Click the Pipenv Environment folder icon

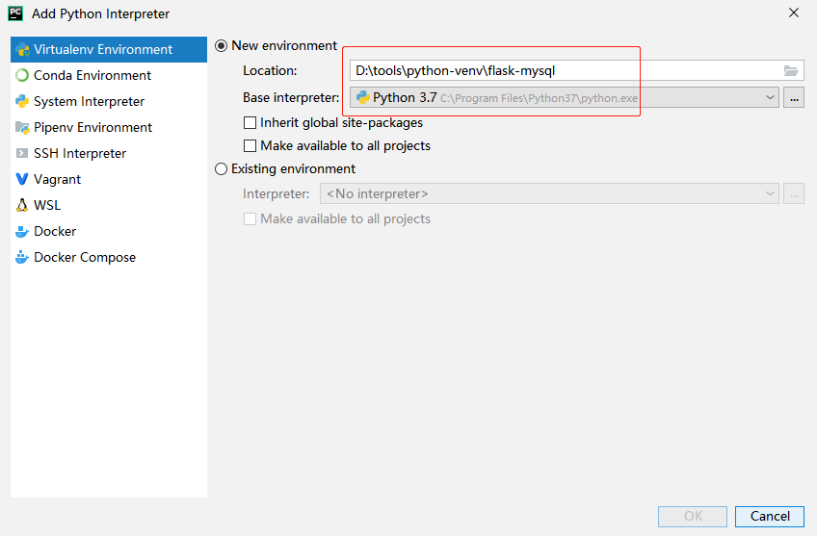pos(22,127)
